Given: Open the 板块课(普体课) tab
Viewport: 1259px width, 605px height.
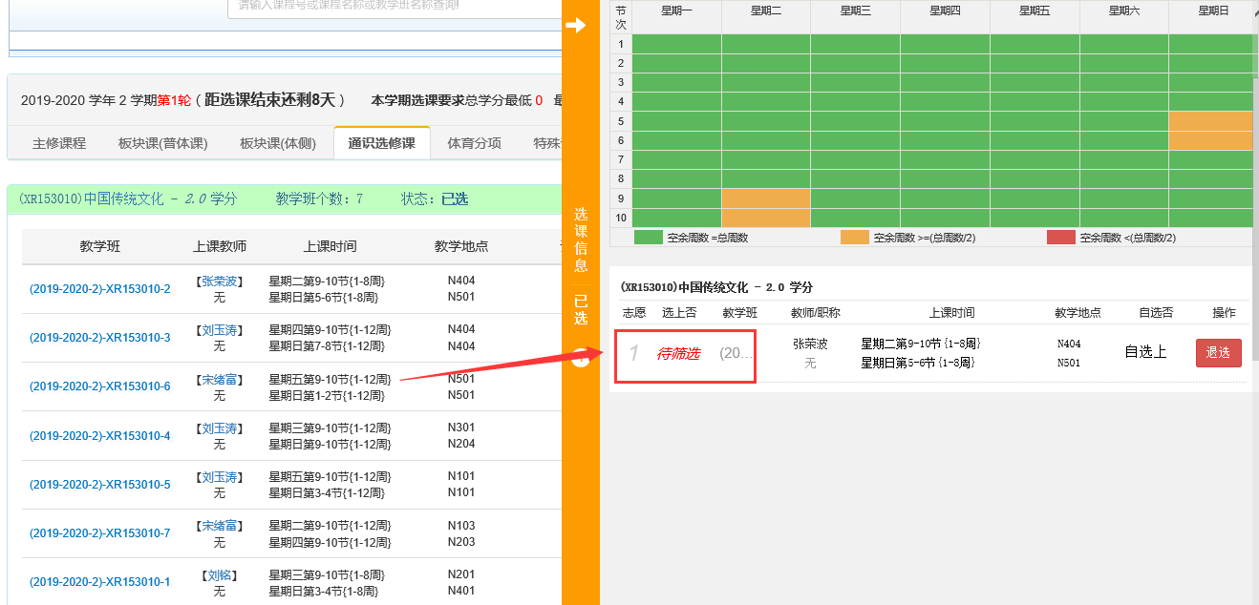Looking at the screenshot, I should pyautogui.click(x=162, y=143).
